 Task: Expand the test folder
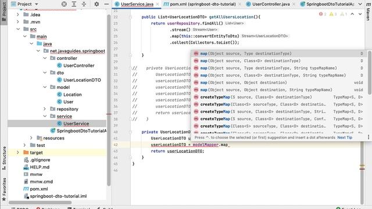click(24, 145)
